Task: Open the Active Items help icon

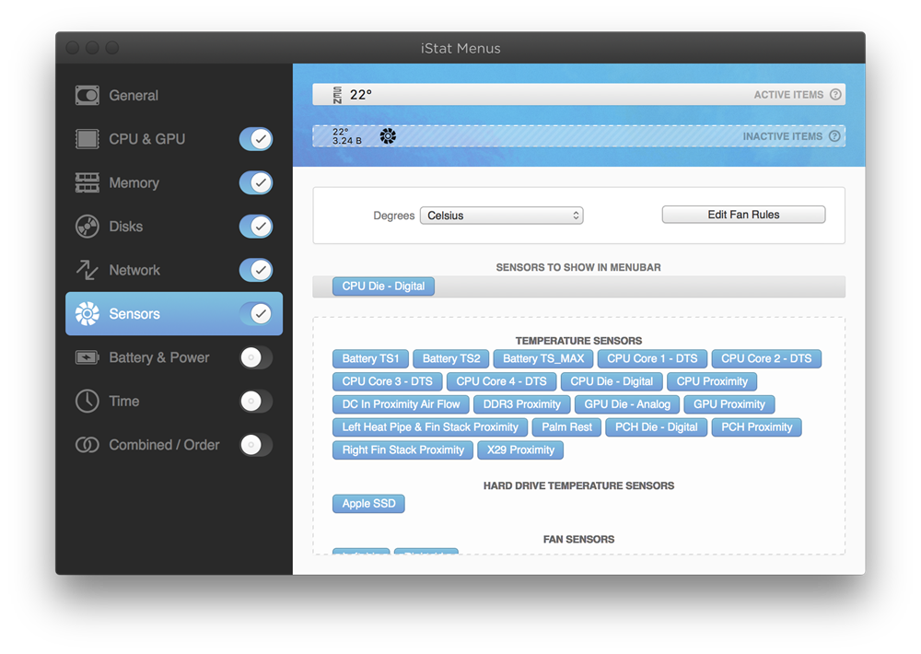Action: pyautogui.click(x=835, y=95)
